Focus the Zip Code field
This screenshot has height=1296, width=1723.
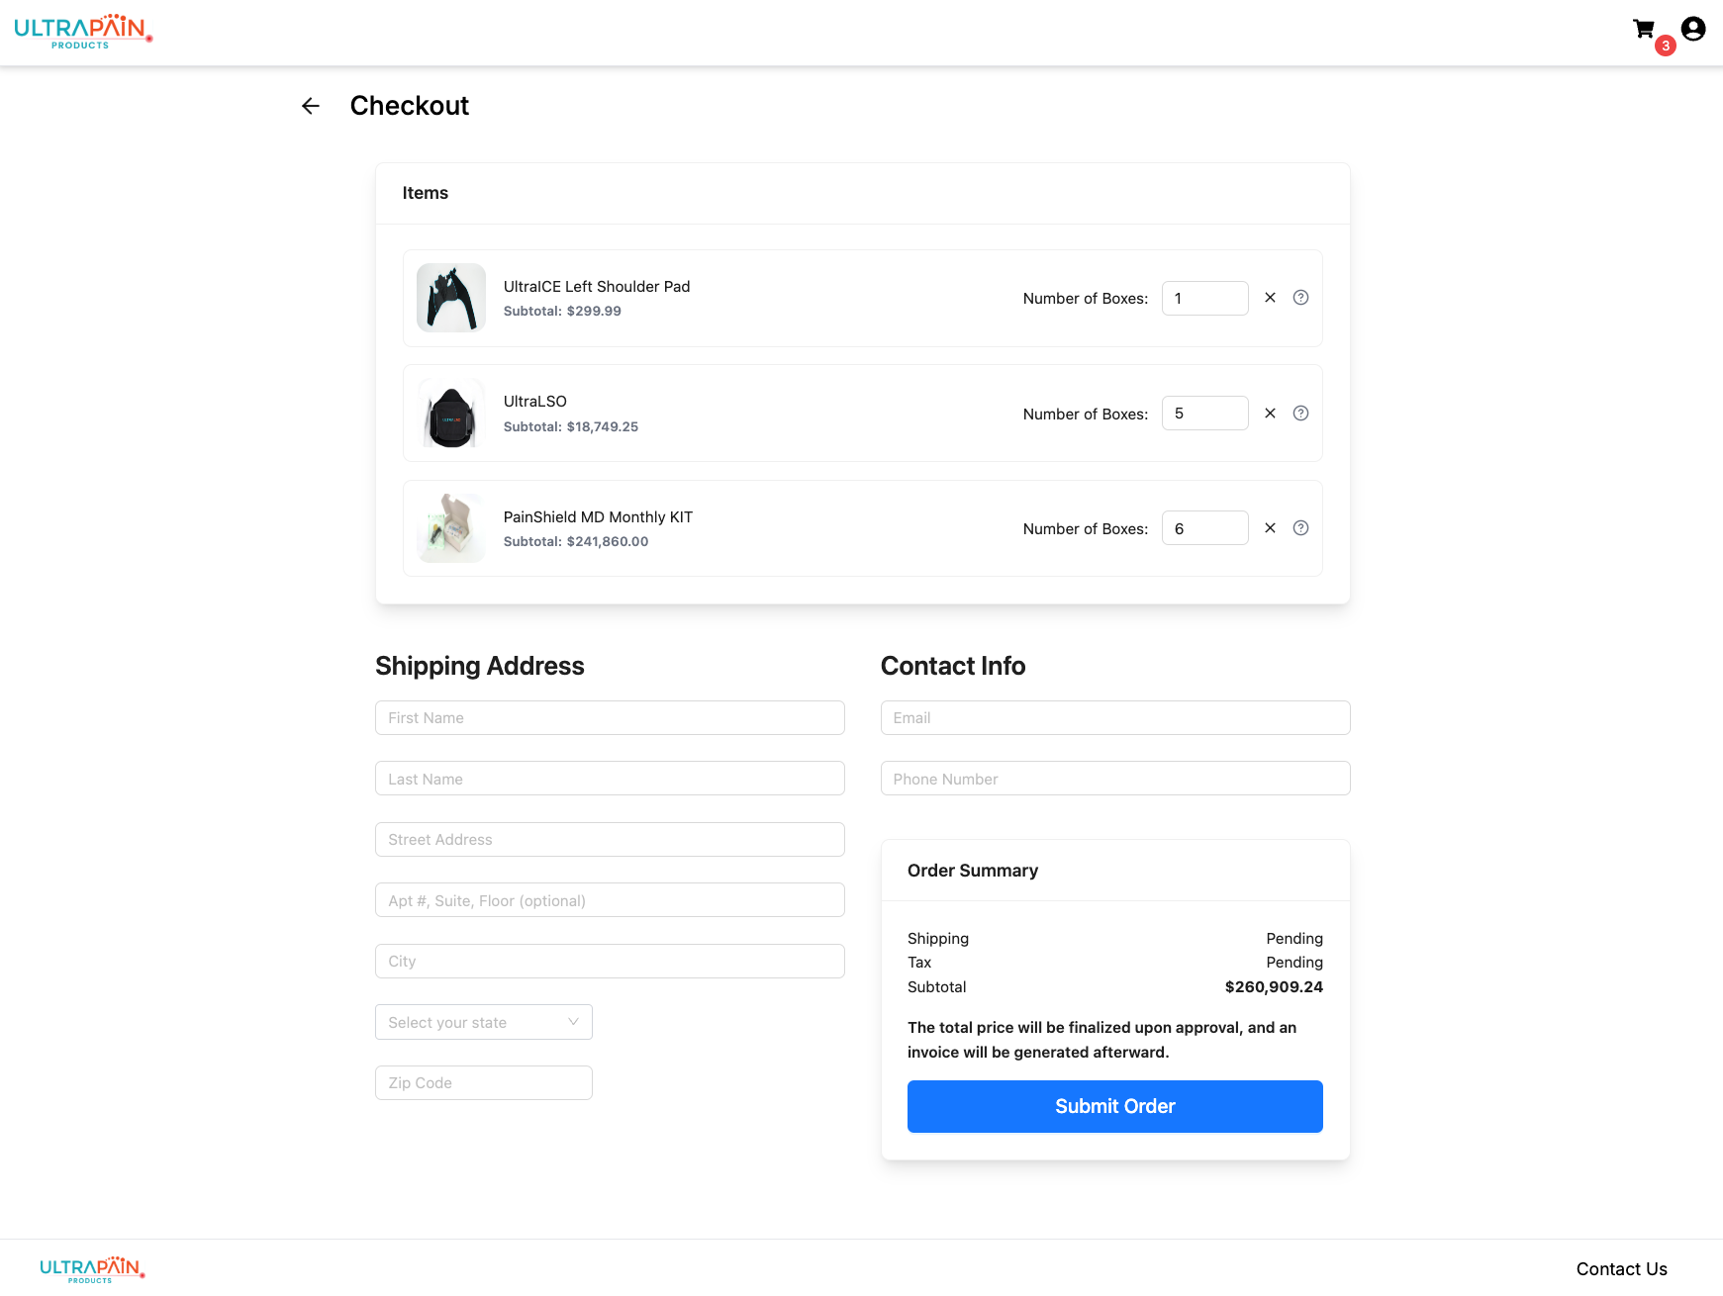483,1083
